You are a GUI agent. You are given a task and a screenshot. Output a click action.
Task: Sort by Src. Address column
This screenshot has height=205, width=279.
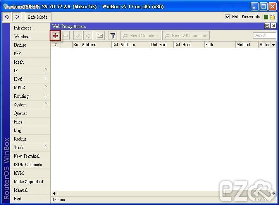(x=92, y=45)
